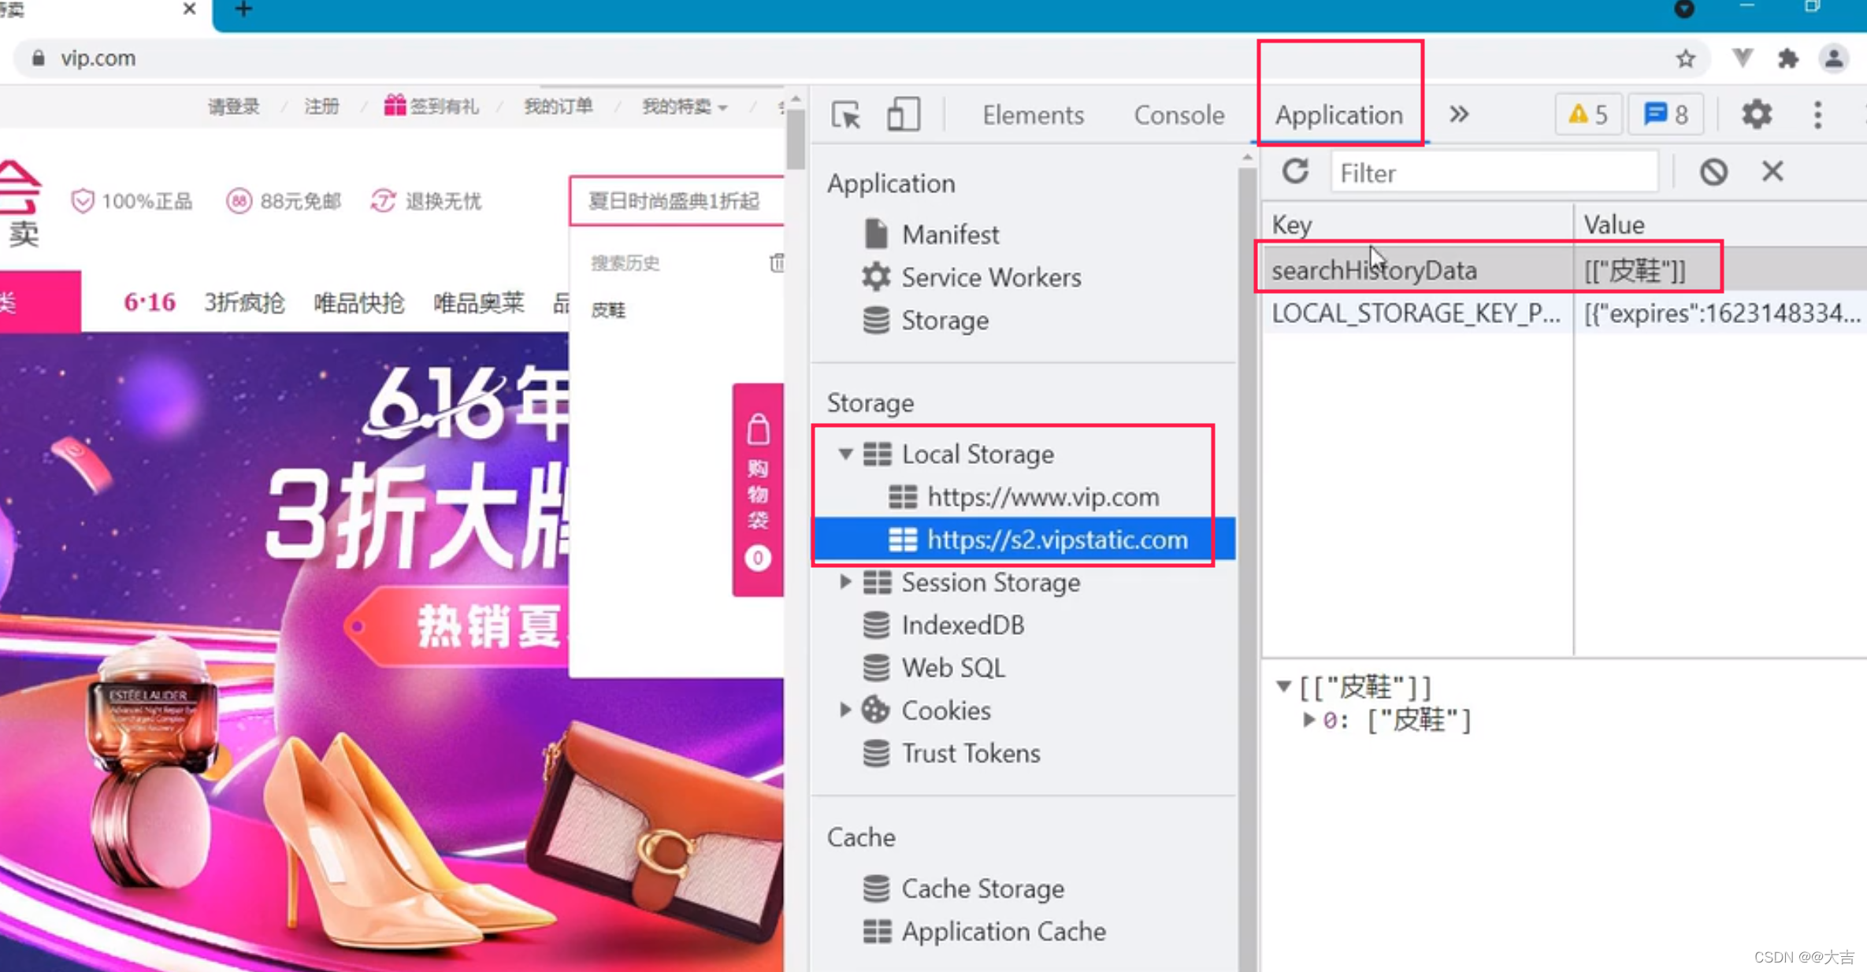1867x972 pixels.
Task: Open DevTools settings gear
Action: tap(1757, 115)
